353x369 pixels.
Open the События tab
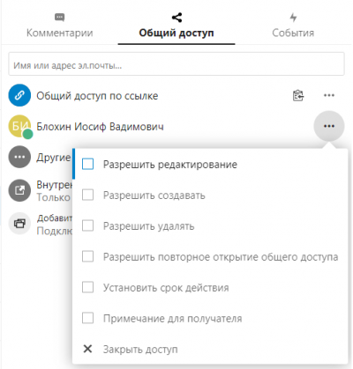pyautogui.click(x=293, y=26)
